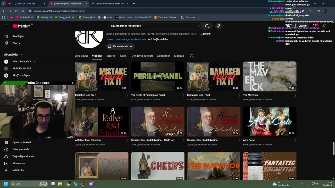Open the Yeni klasör bookmarks folder
335x188 pixels.
[x=188, y=17]
